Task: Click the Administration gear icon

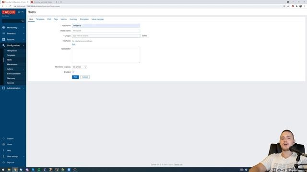Action: [3, 88]
